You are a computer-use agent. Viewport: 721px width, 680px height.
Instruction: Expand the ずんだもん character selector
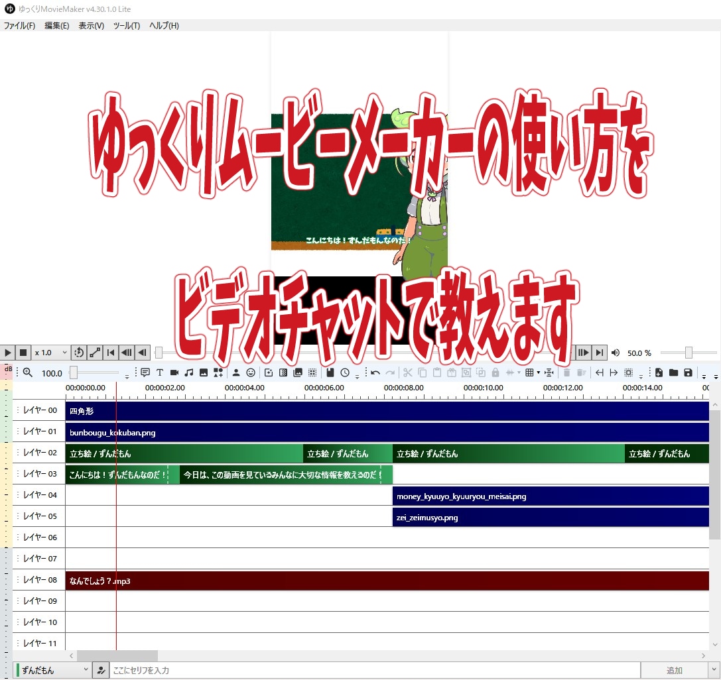click(x=53, y=670)
